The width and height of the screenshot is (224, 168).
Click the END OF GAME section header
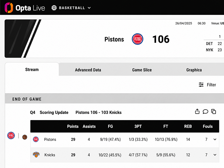(x=27, y=99)
